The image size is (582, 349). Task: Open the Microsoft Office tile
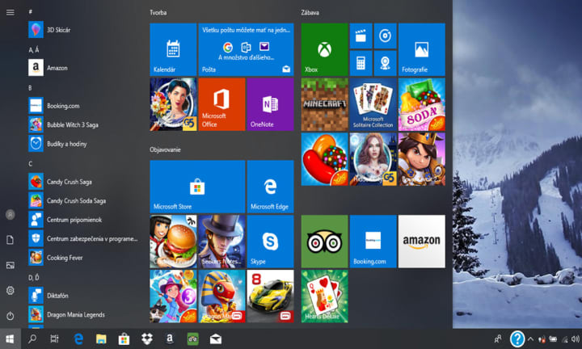(x=221, y=104)
